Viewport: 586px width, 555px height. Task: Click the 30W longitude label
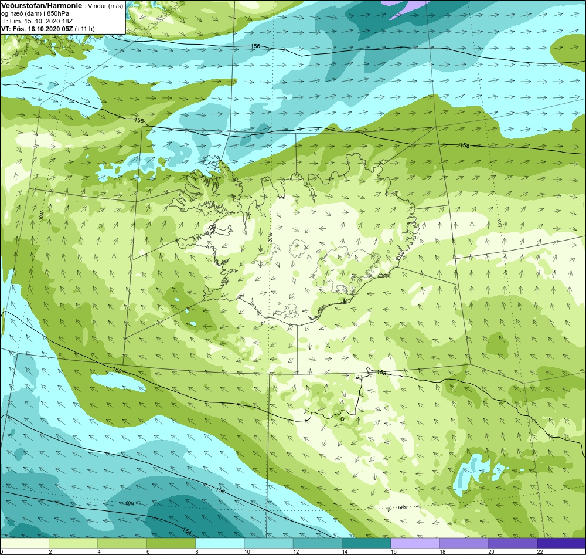point(42,216)
